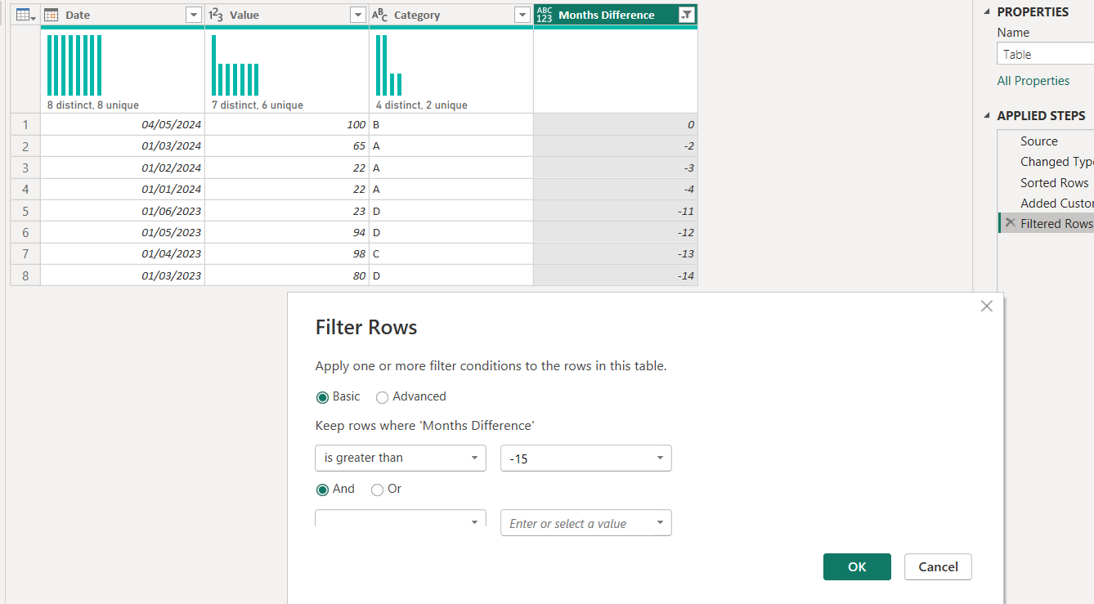
Task: Open the Value column filter dropdown
Action: click(357, 15)
